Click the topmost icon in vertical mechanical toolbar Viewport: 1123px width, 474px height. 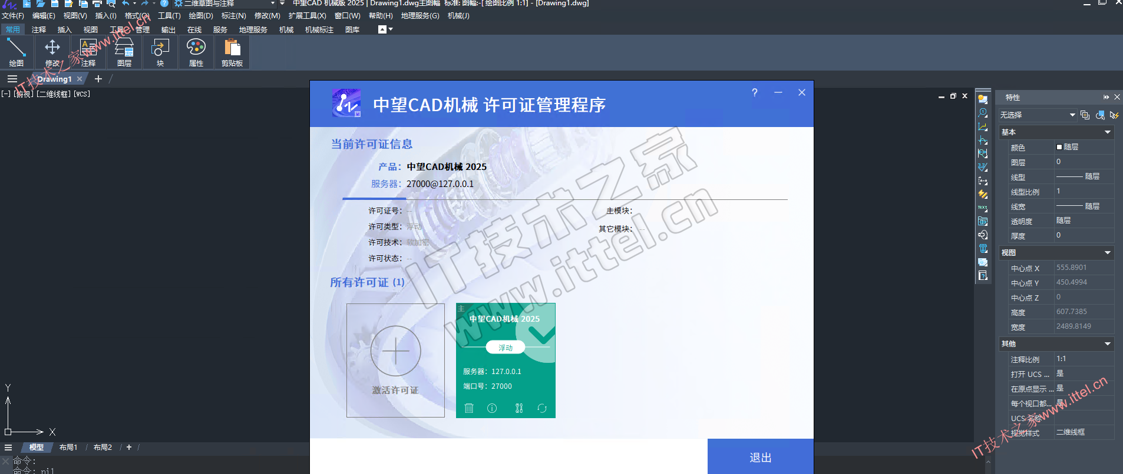click(x=982, y=99)
